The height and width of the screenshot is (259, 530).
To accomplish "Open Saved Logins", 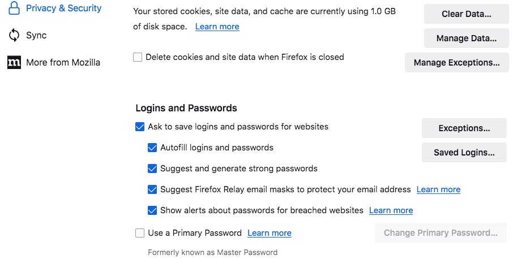I will pyautogui.click(x=464, y=153).
